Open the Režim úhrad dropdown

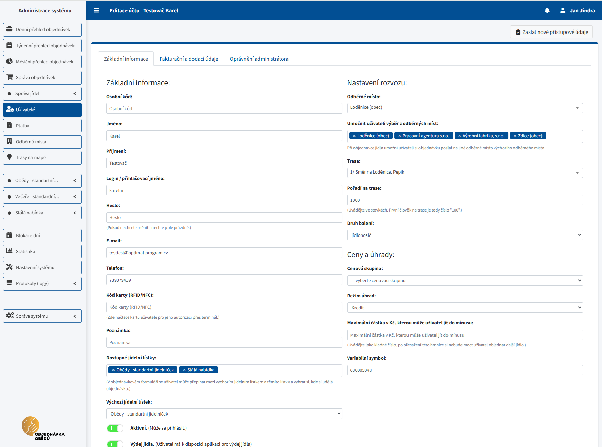coord(465,308)
